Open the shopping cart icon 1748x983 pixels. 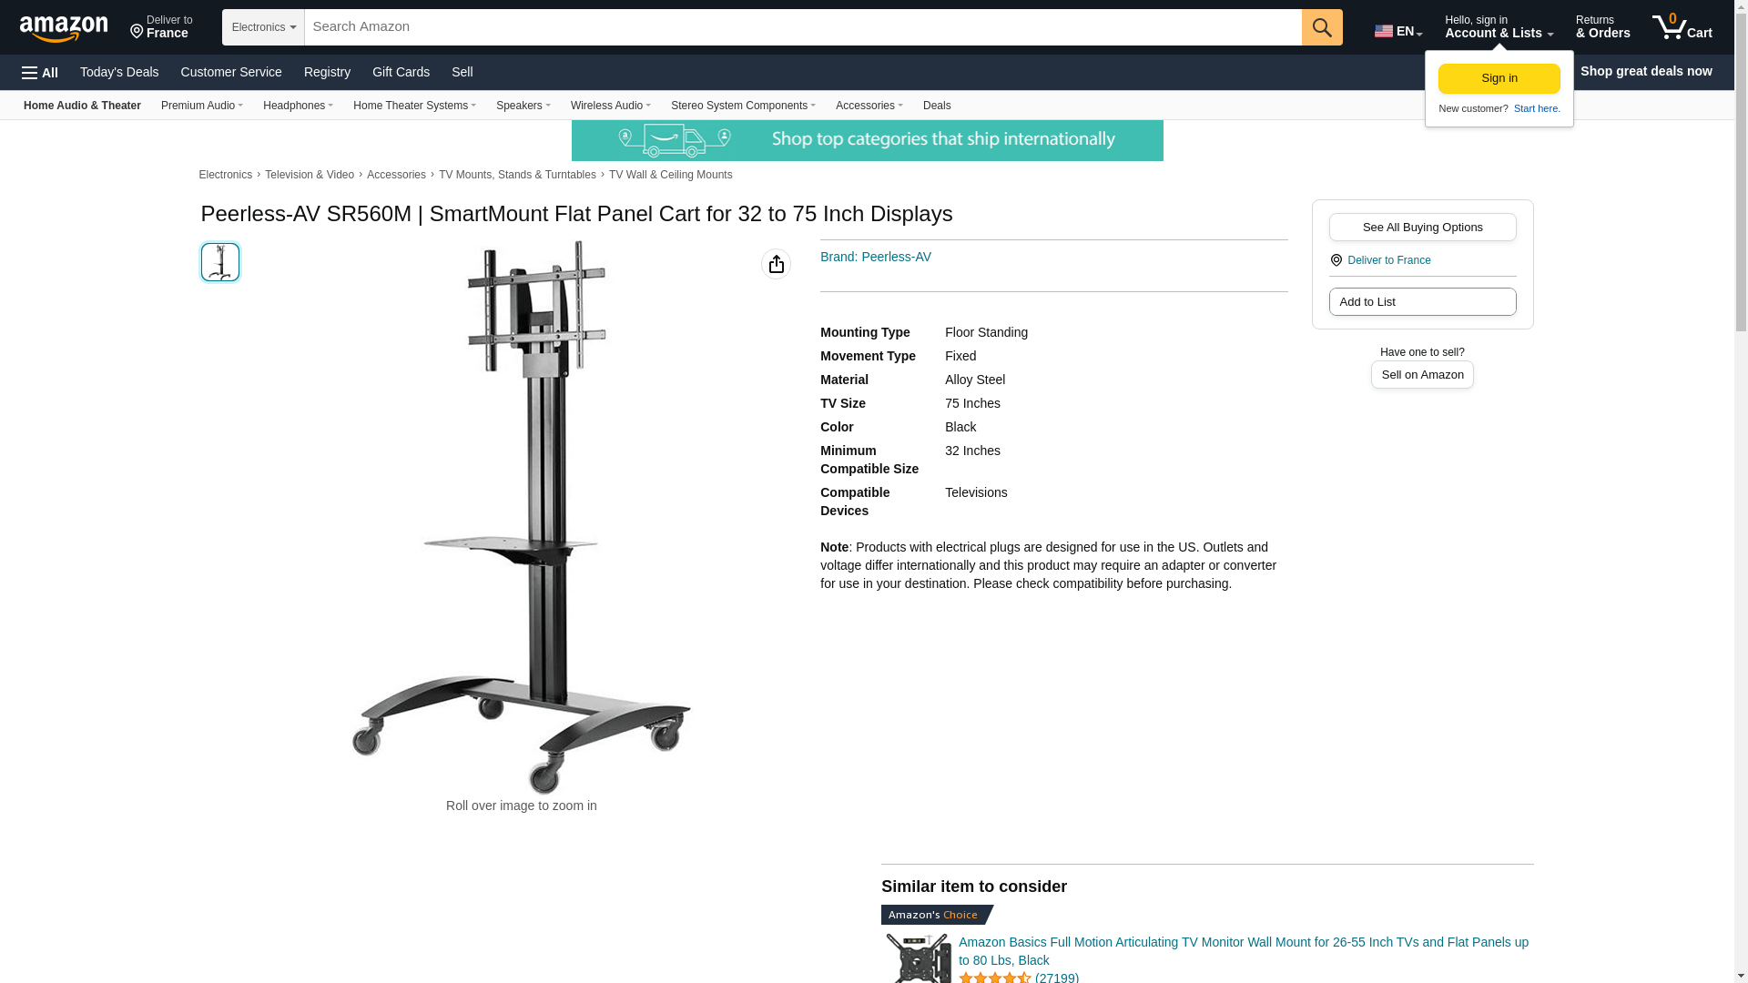coord(1682,27)
